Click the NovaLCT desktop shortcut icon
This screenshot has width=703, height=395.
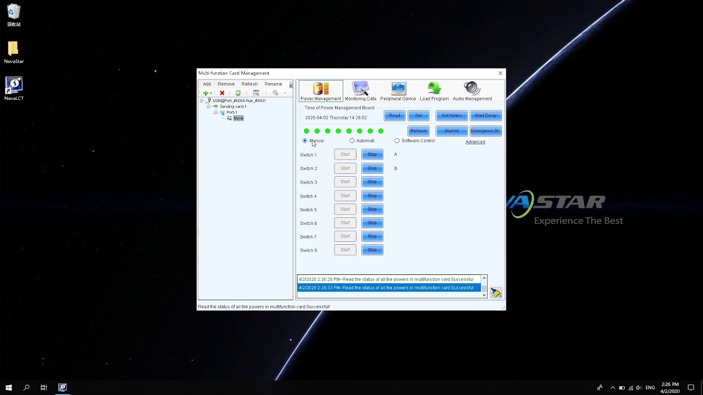(14, 89)
